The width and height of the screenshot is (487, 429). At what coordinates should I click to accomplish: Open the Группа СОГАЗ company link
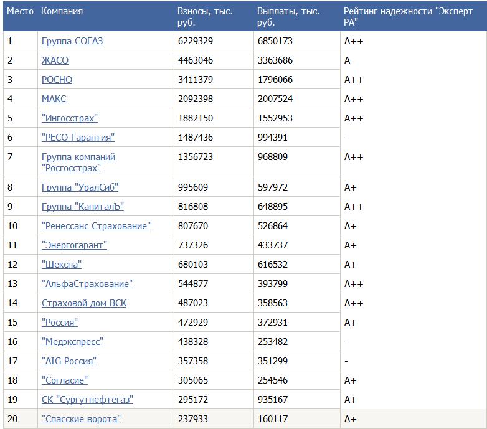point(72,41)
